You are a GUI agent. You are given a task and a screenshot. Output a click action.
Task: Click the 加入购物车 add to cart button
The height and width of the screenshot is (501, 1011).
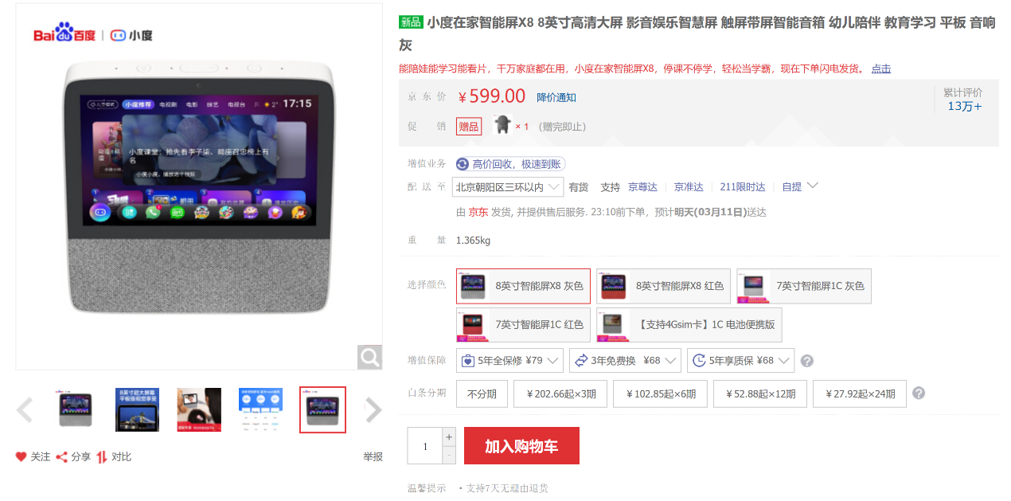pos(521,446)
